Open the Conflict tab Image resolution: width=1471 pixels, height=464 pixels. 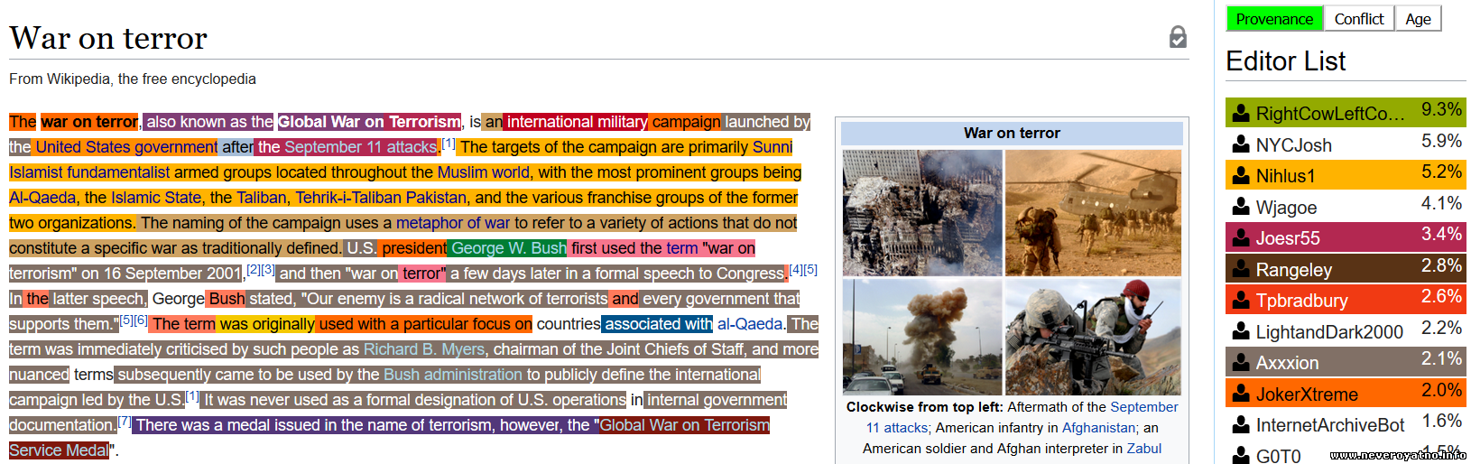click(1358, 19)
